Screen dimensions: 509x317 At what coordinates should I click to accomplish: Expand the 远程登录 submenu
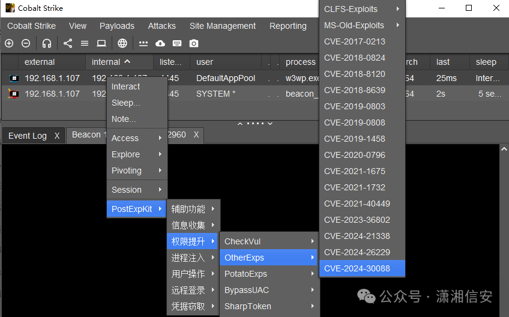tap(193, 290)
